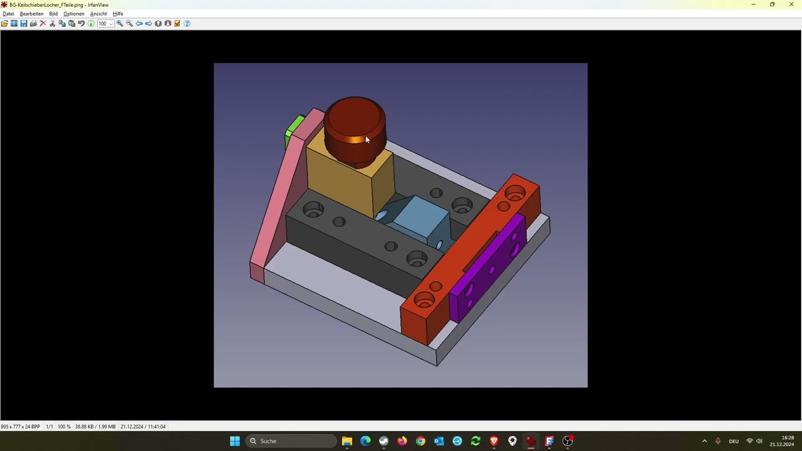
Task: Open the Datei menu
Action: point(8,14)
